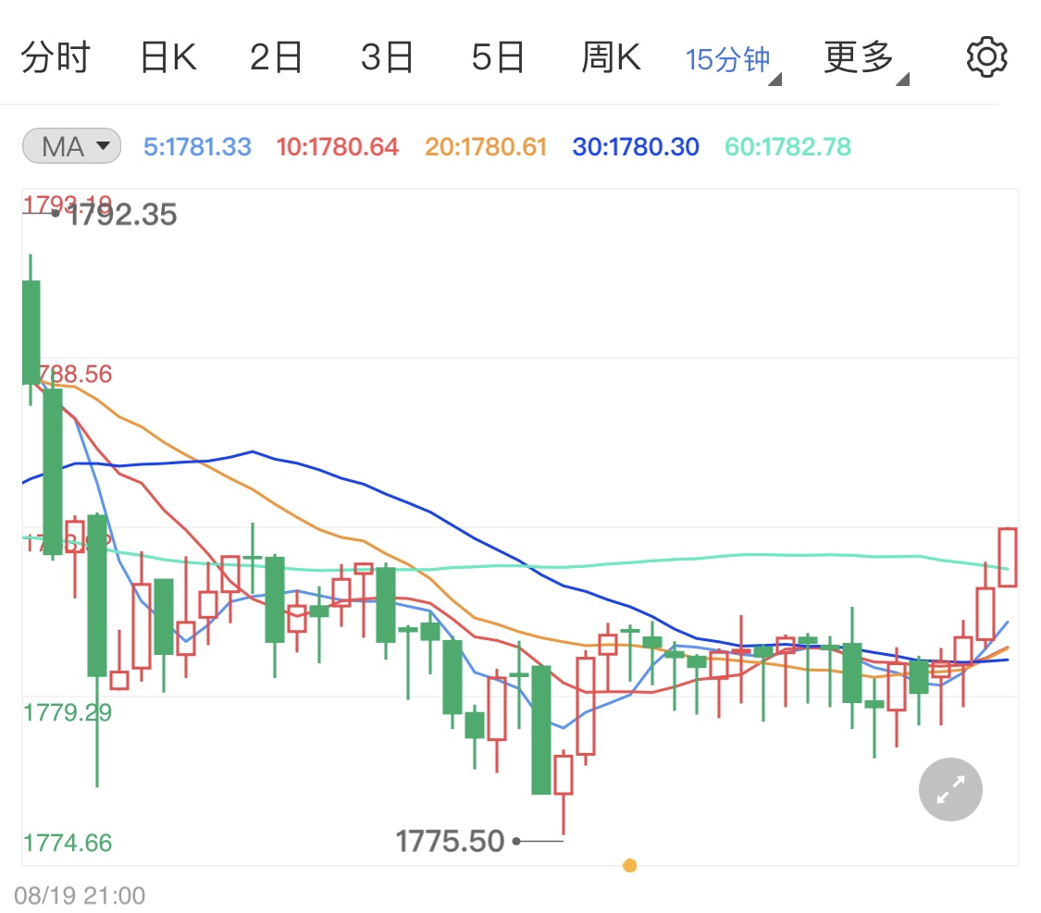Open the chart settings gear
1041x913 pixels.
tap(986, 56)
